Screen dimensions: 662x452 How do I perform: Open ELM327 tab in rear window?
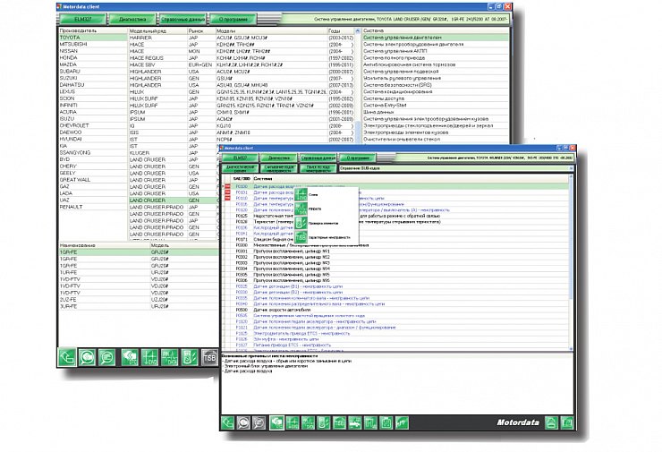(82, 20)
